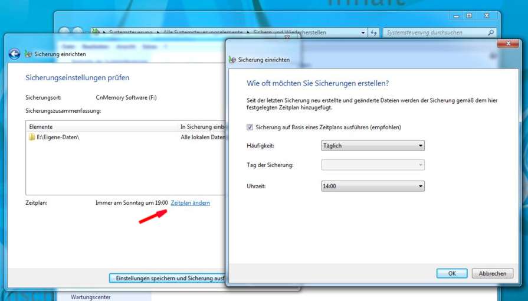This screenshot has height=301, width=528.
Task: Click the Alle lokalen Daten cell
Action: point(203,137)
